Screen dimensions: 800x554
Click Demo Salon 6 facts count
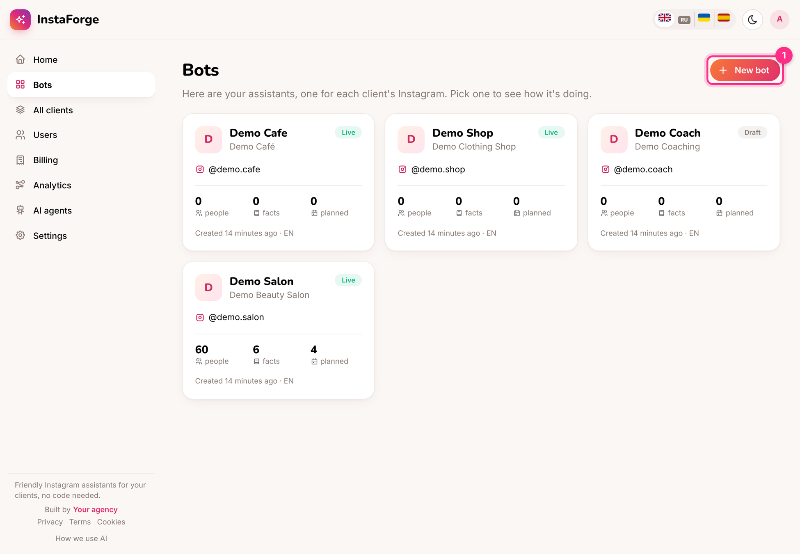coord(256,350)
